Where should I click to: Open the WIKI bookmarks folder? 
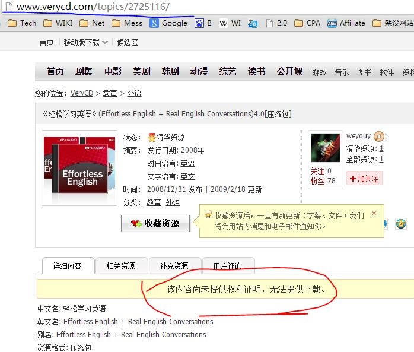click(x=58, y=23)
